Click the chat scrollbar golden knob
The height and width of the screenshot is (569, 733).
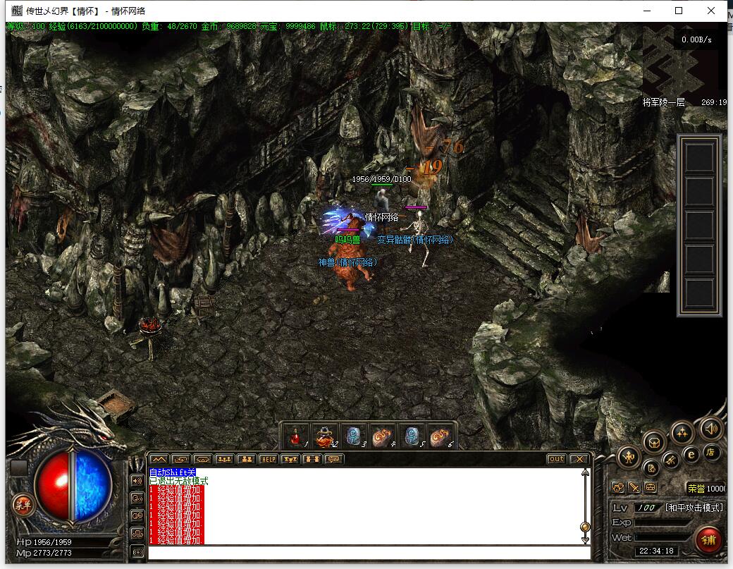[x=585, y=527]
